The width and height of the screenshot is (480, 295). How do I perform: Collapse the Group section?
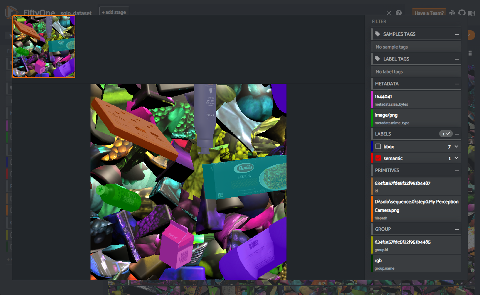(x=457, y=229)
